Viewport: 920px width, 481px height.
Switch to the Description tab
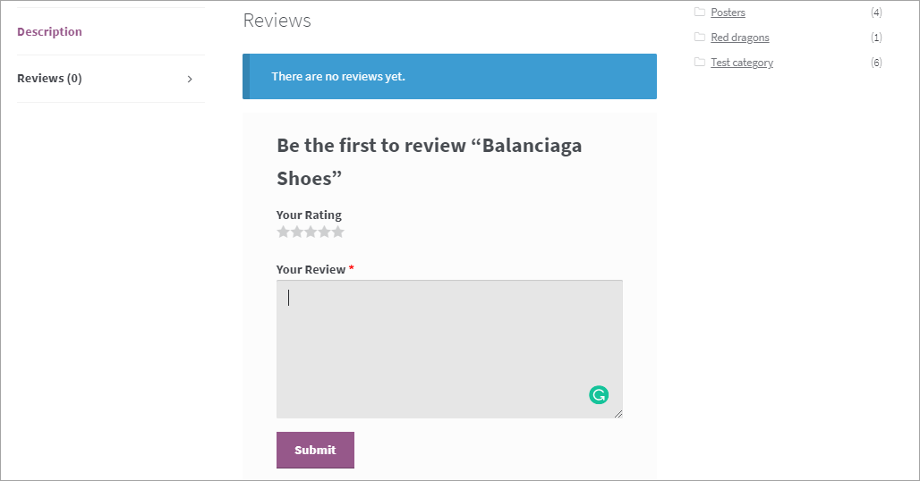(49, 32)
